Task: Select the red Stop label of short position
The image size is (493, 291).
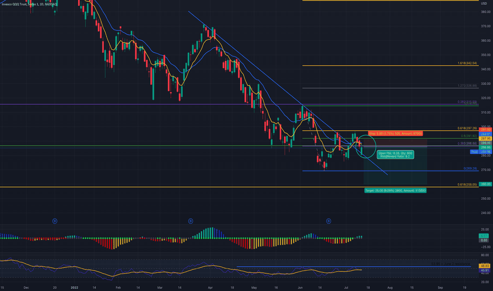Action: tap(396, 134)
